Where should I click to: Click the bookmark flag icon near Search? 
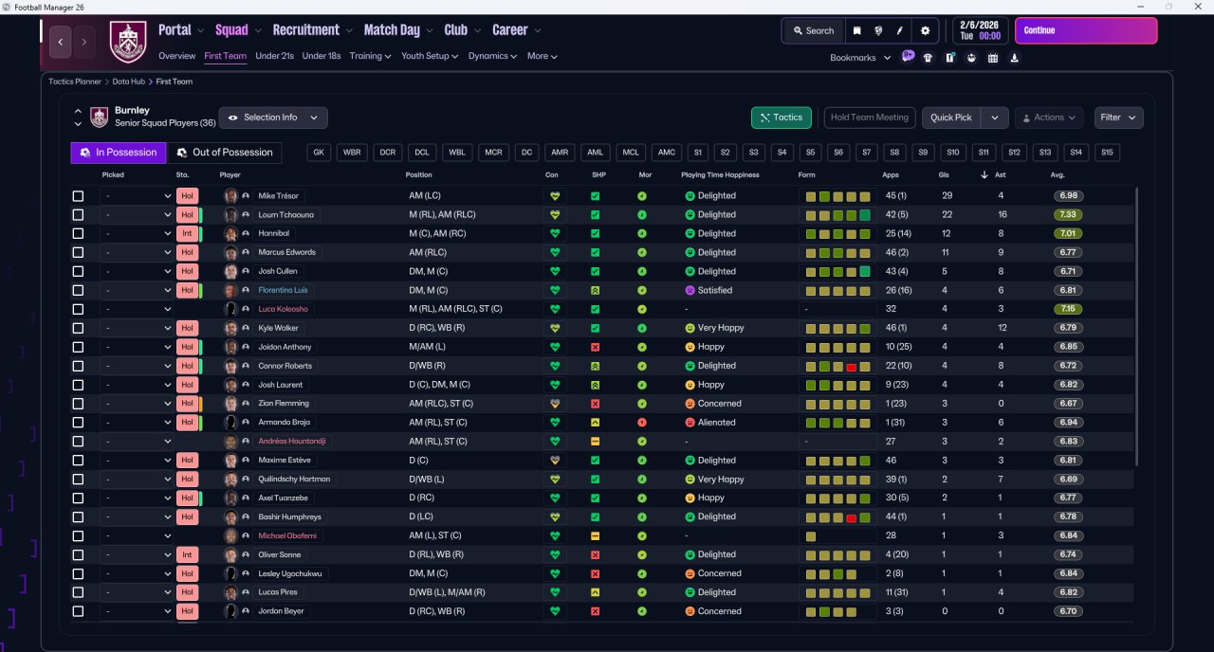pyautogui.click(x=856, y=30)
